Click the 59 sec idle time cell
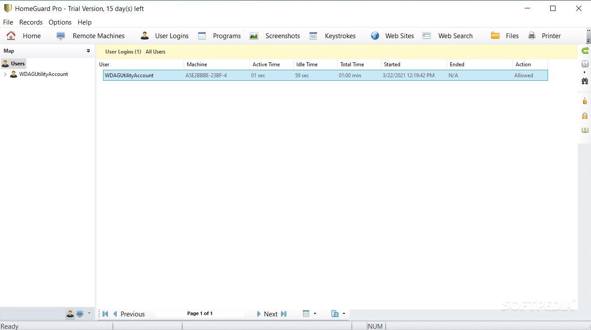Screen dimensions: 591x330 (x=302, y=75)
